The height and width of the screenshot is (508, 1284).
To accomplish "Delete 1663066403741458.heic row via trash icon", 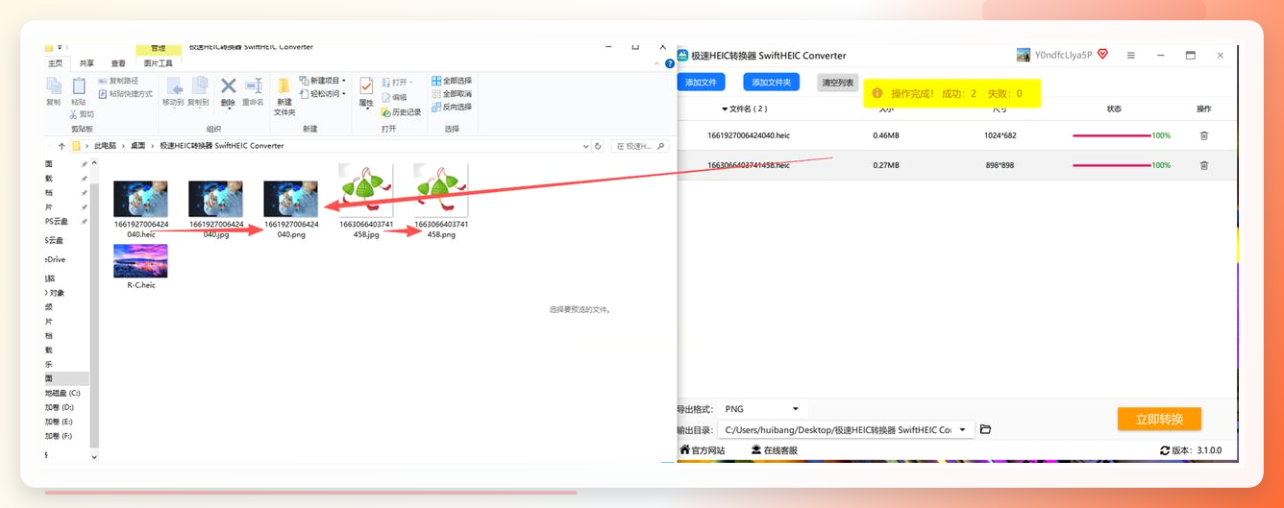I will pos(1203,165).
